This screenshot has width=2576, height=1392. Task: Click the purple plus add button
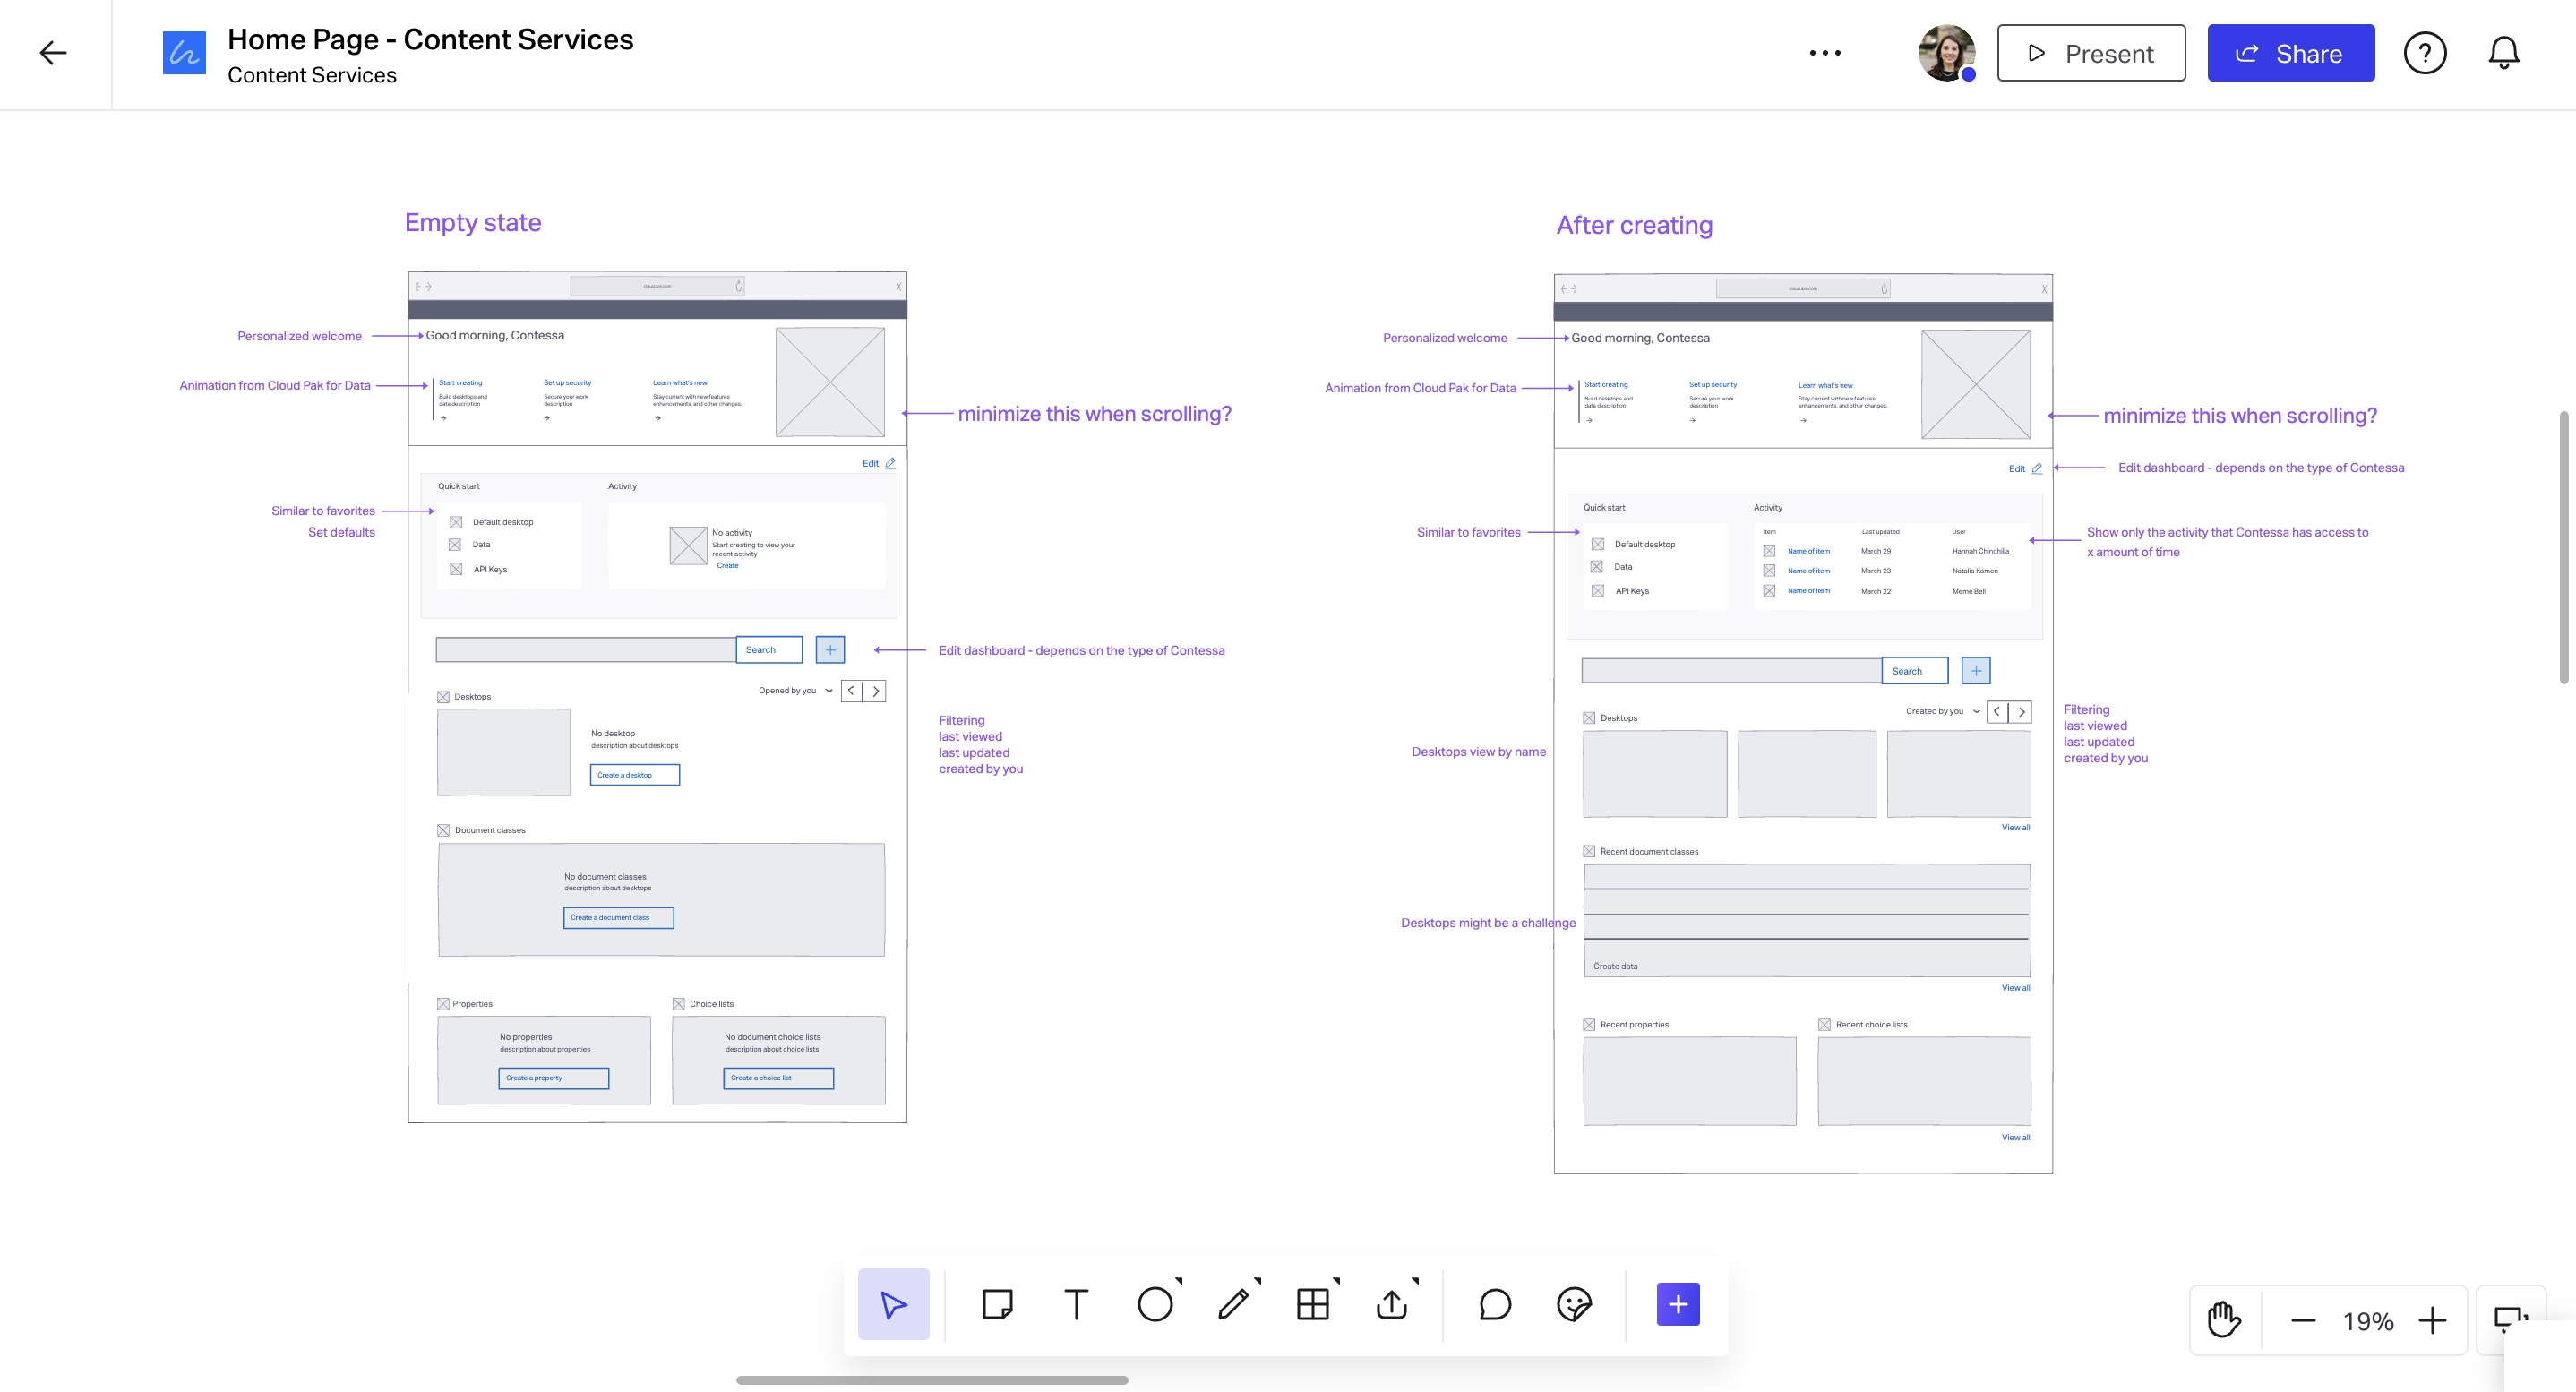pyautogui.click(x=1678, y=1304)
